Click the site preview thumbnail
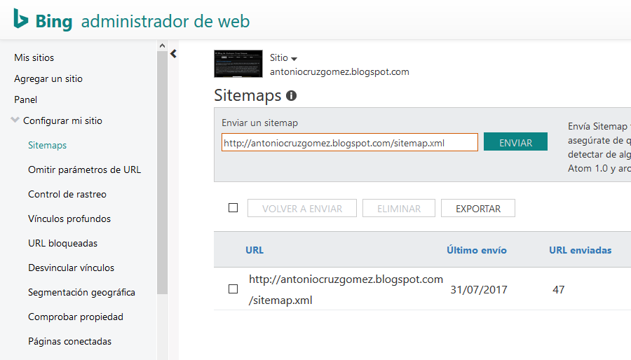 238,64
